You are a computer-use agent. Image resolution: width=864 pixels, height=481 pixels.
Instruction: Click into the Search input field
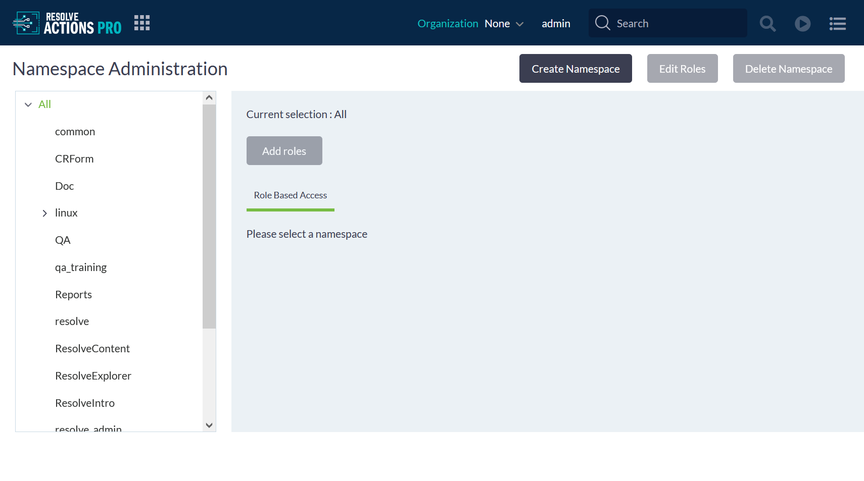[x=677, y=23]
